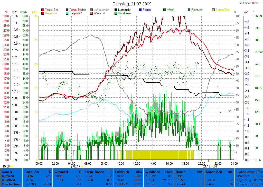Click the Wind legend label
This screenshot has width=263, height=187.
pos(170,10)
